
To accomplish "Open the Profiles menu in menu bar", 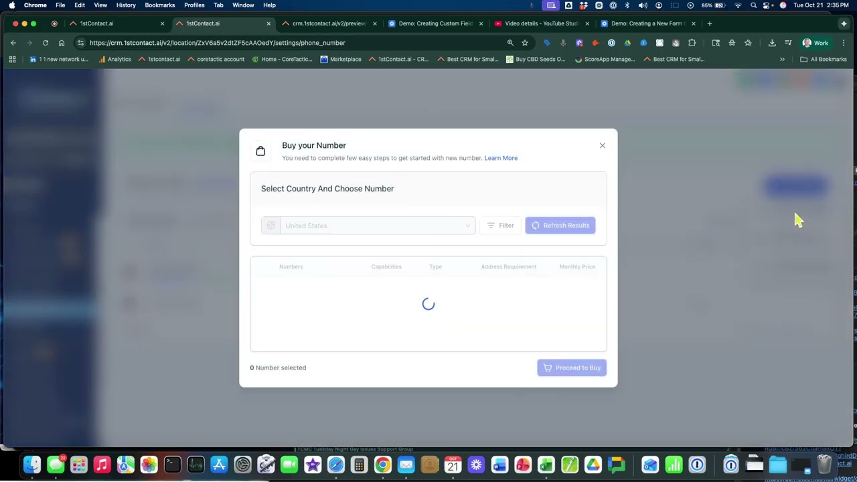I will pos(194,5).
